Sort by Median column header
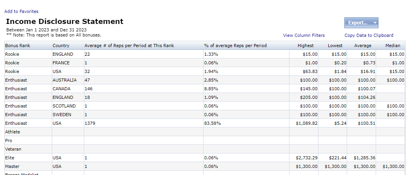This screenshot has width=411, height=175. point(393,46)
